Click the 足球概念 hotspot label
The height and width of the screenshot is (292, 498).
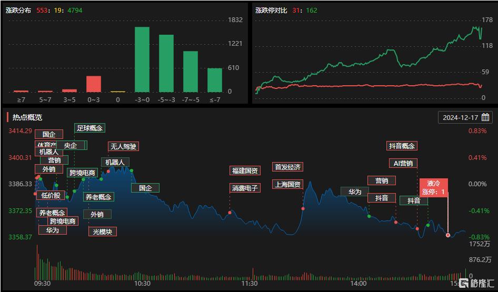point(89,128)
